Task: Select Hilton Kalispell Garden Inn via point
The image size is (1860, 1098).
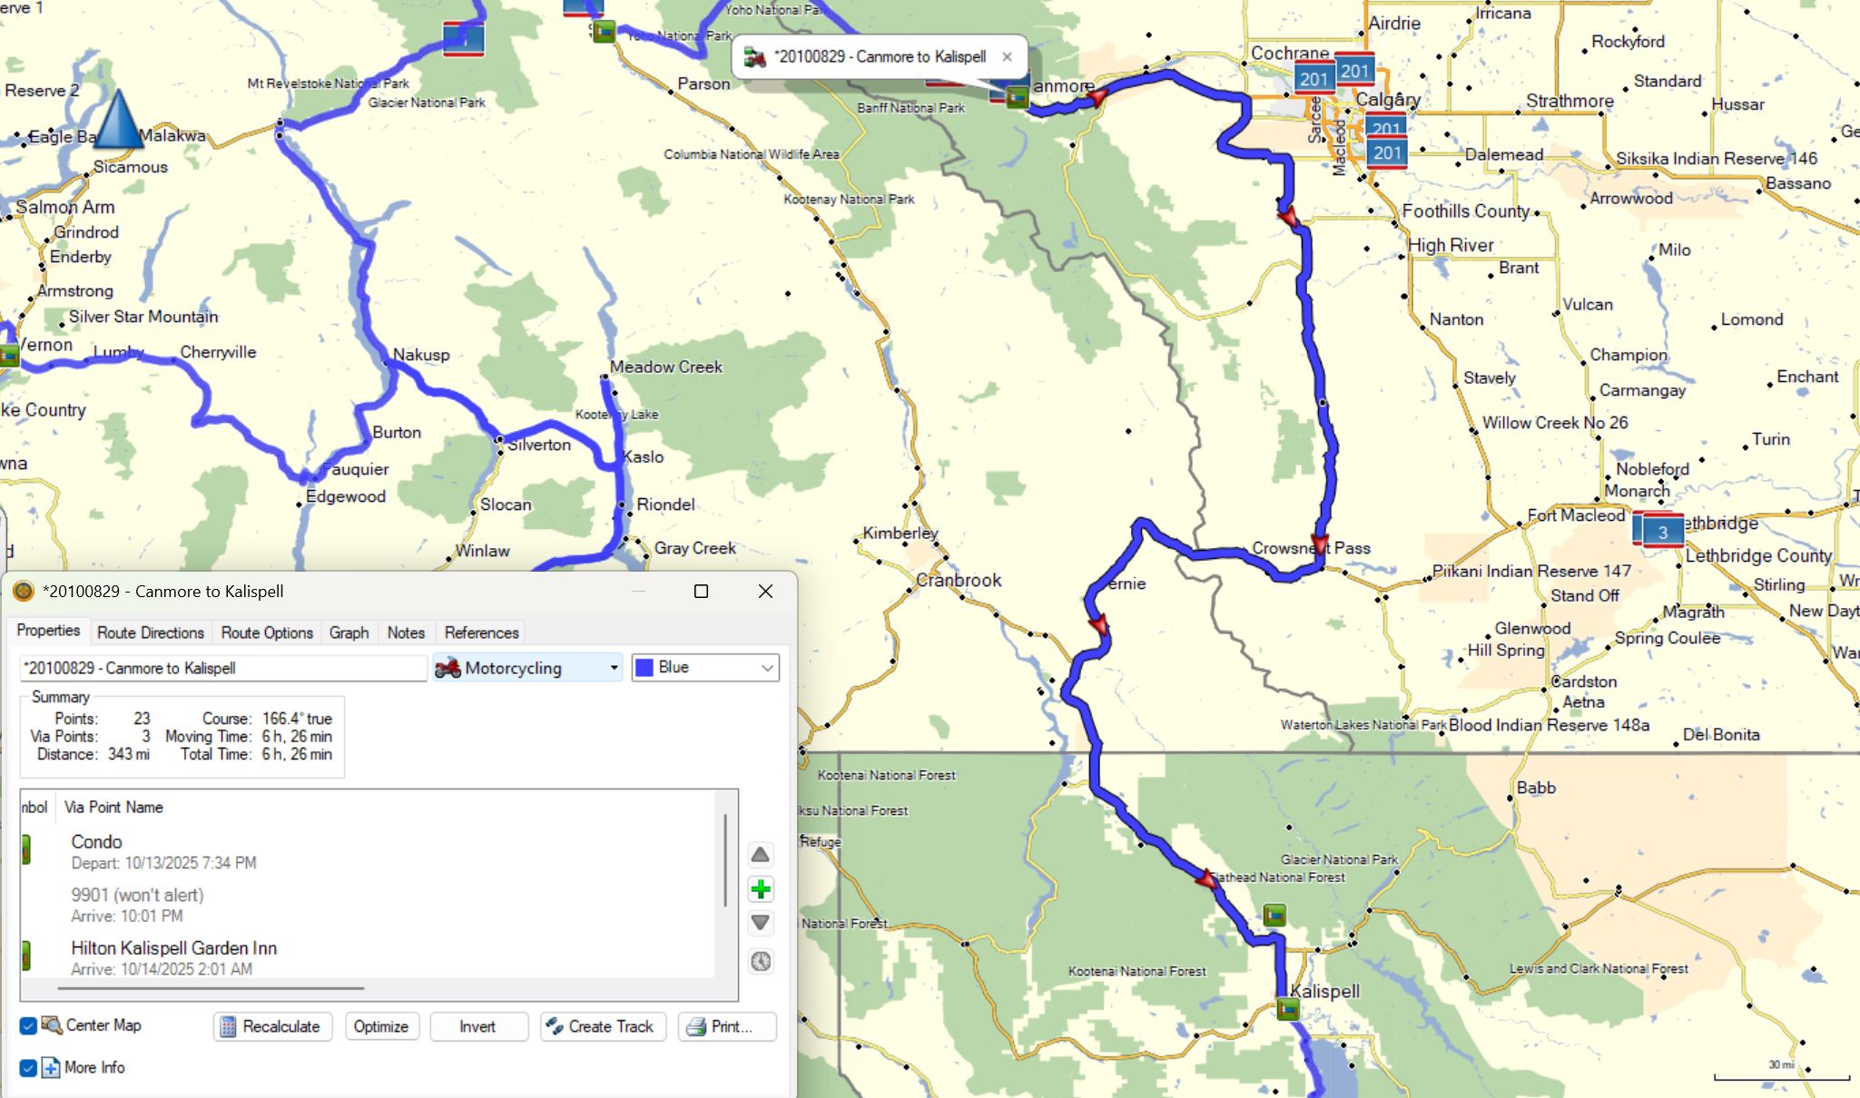Action: 174,948
